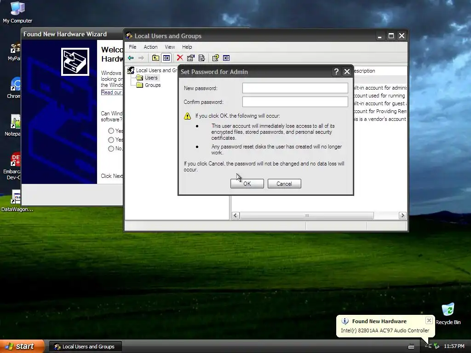
Task: Click the keyboard icon in the taskbar tray
Action: [411, 347]
